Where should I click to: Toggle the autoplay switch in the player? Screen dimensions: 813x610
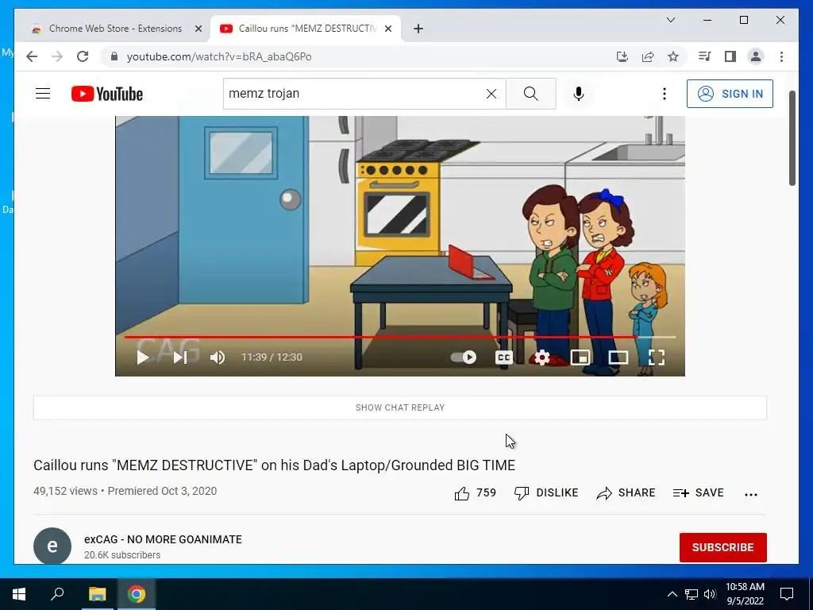pyautogui.click(x=464, y=357)
